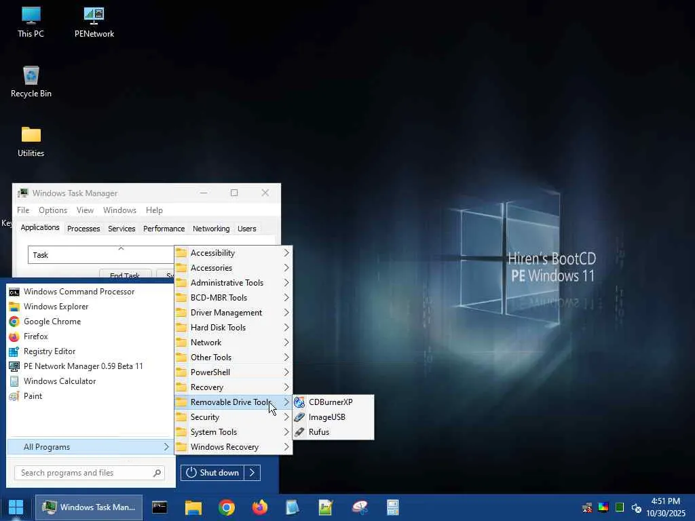Viewport: 695px width, 521px height.
Task: Expand the Accessories folder submenu
Action: point(233,268)
